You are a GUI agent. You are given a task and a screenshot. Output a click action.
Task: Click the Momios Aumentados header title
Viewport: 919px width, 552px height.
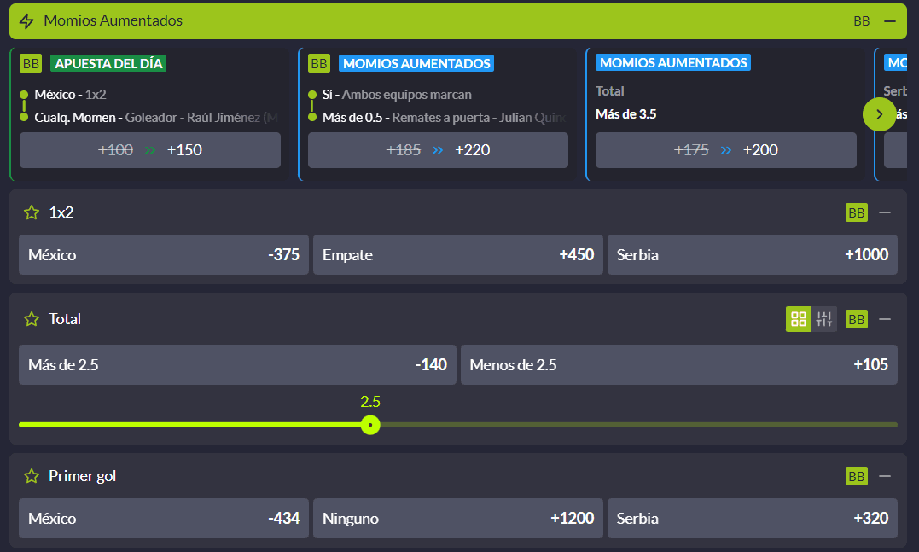(x=113, y=20)
